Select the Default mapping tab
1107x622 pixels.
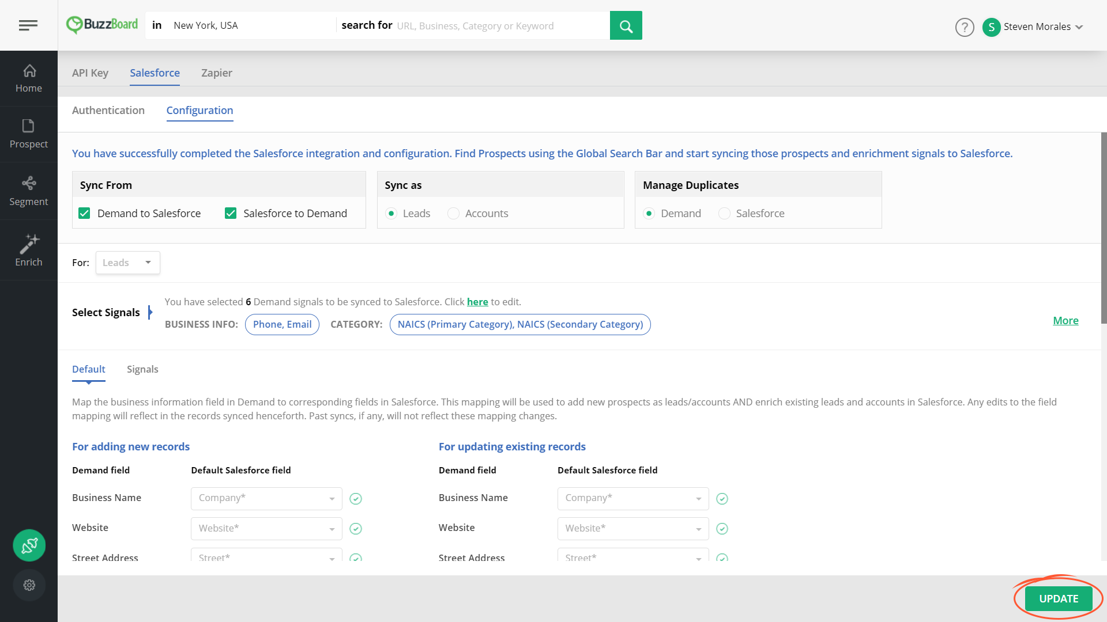point(89,370)
